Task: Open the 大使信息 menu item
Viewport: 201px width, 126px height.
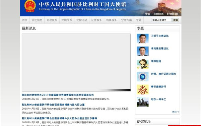Action: click(x=37, y=20)
